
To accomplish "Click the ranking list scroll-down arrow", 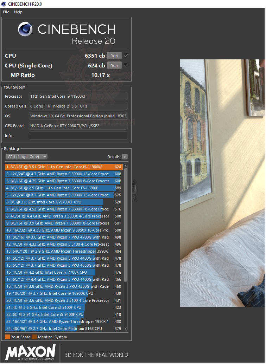I will [x=126, y=329].
